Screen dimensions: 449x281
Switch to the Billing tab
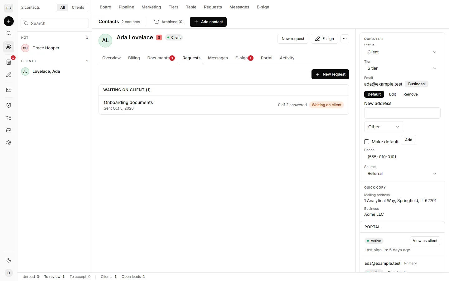(x=134, y=58)
